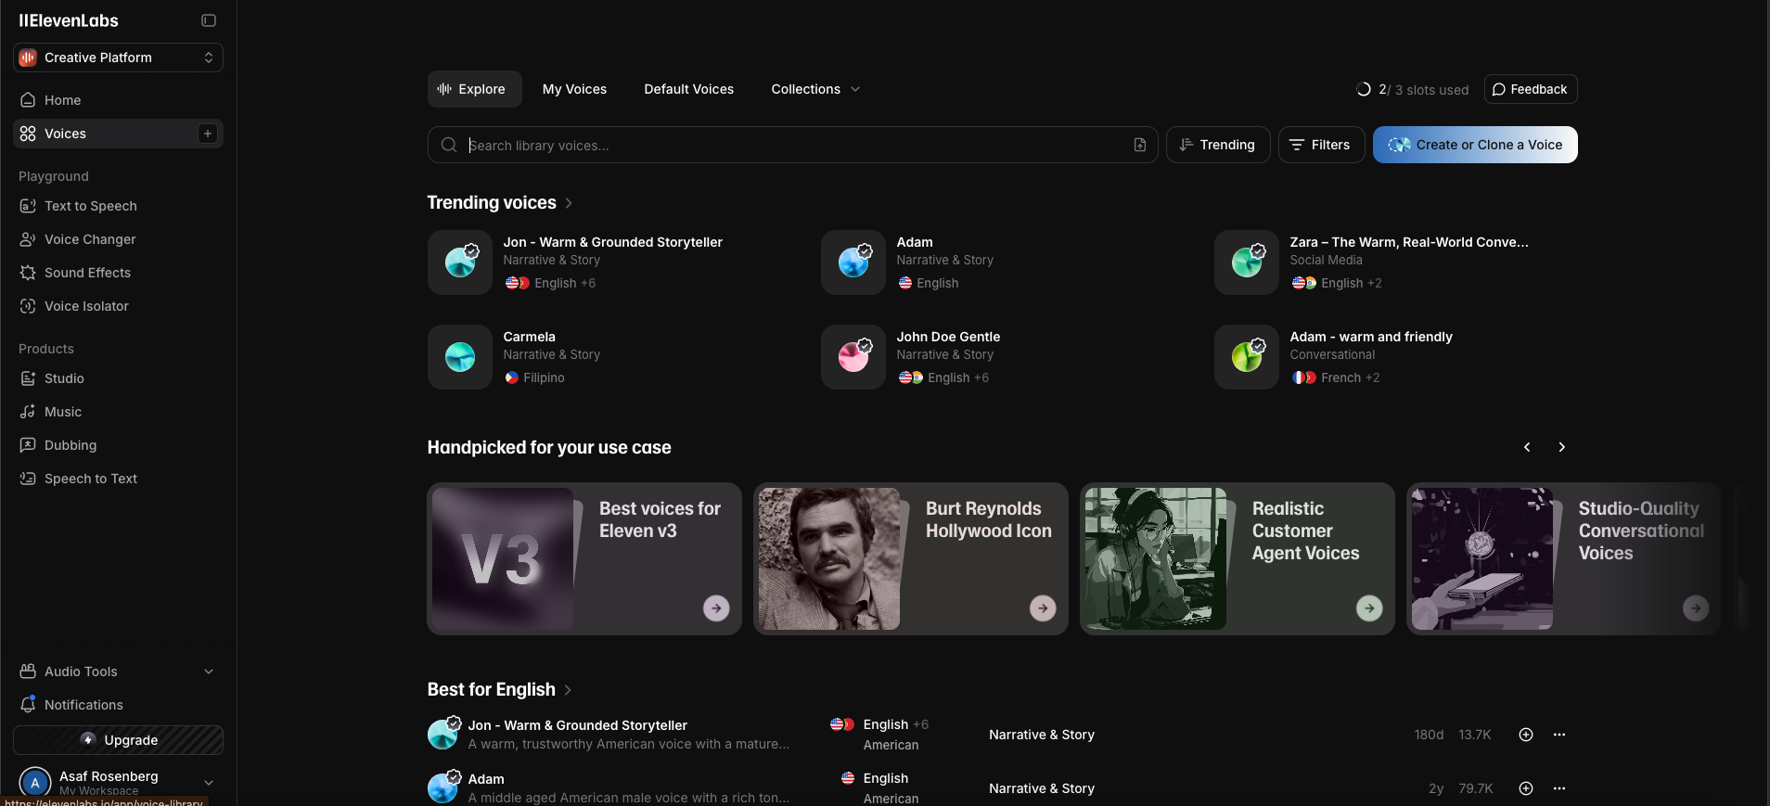Collapse the sidebar panel icon
This screenshot has width=1770, height=806.
209,20
